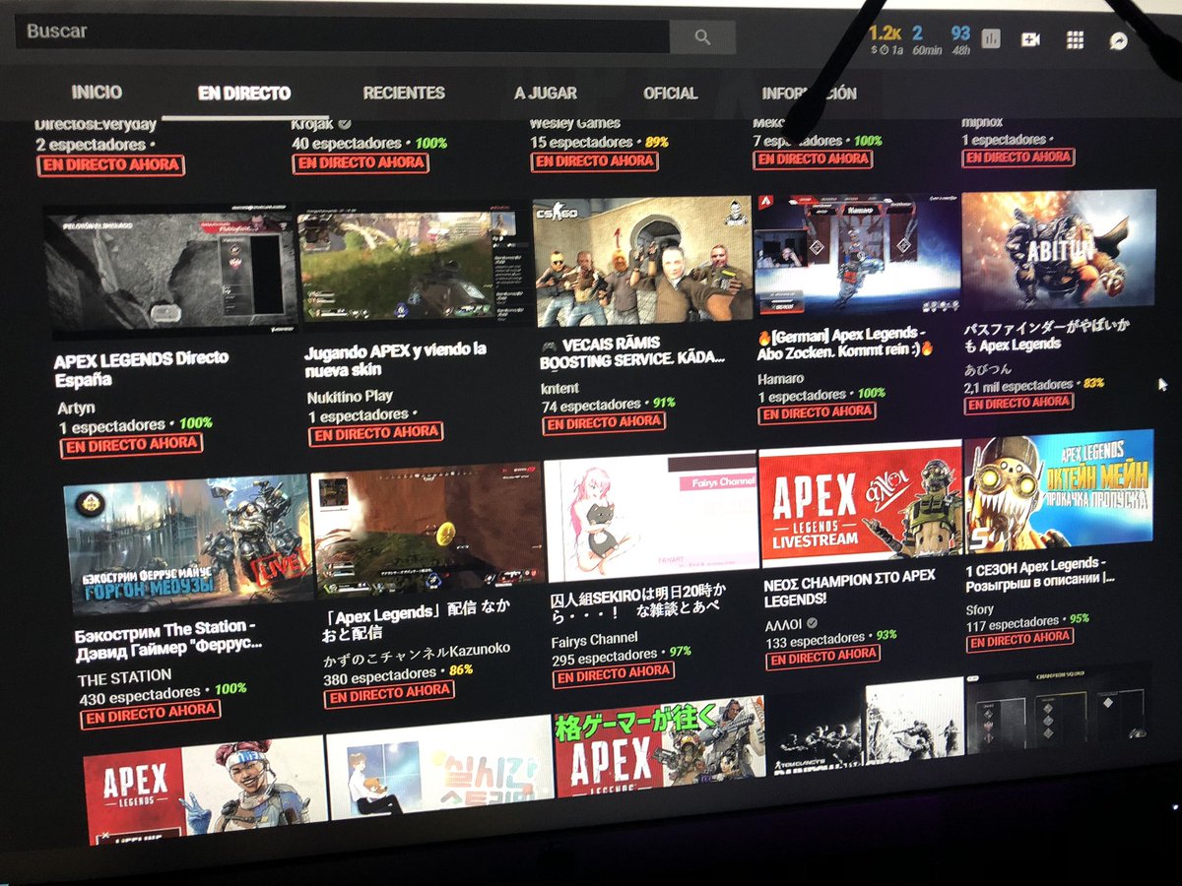The image size is (1182, 886).
Task: Click EN DIRECTO AHORA badge under THE STATION
Action: [x=151, y=716]
